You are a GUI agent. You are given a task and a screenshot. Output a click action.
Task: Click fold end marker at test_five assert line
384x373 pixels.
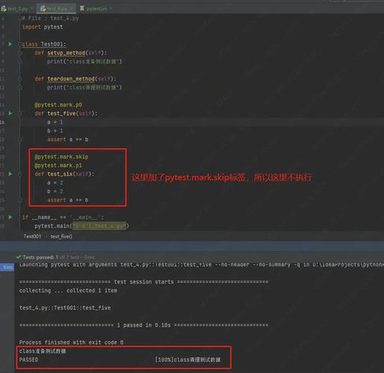tap(19, 140)
